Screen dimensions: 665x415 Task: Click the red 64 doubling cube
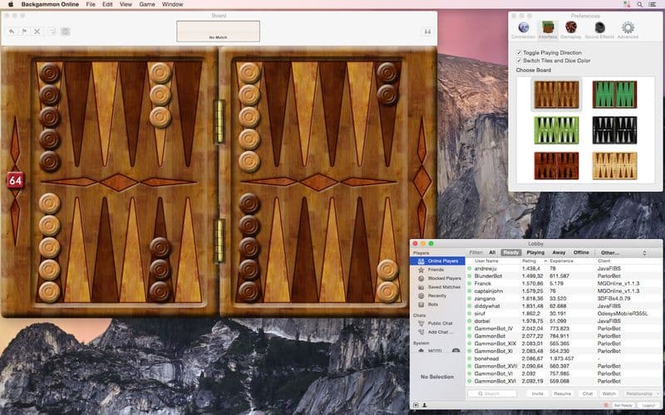pyautogui.click(x=15, y=181)
